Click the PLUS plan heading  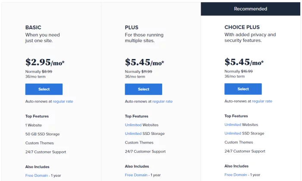tap(132, 28)
